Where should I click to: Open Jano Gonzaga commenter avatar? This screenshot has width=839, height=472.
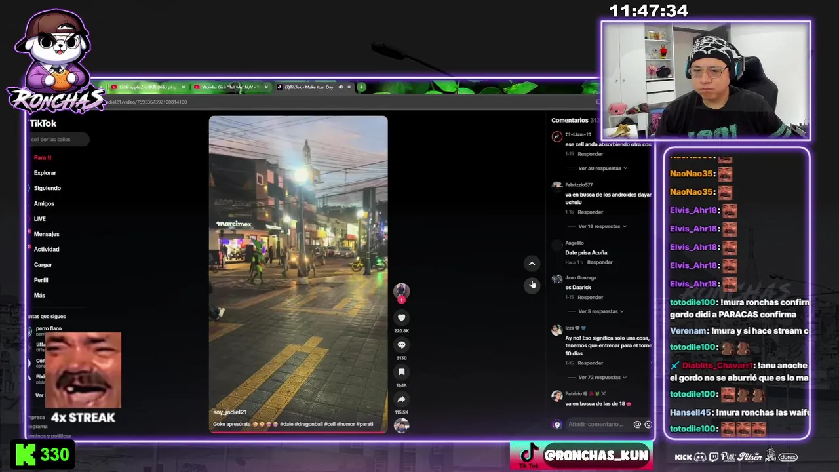coord(556,279)
